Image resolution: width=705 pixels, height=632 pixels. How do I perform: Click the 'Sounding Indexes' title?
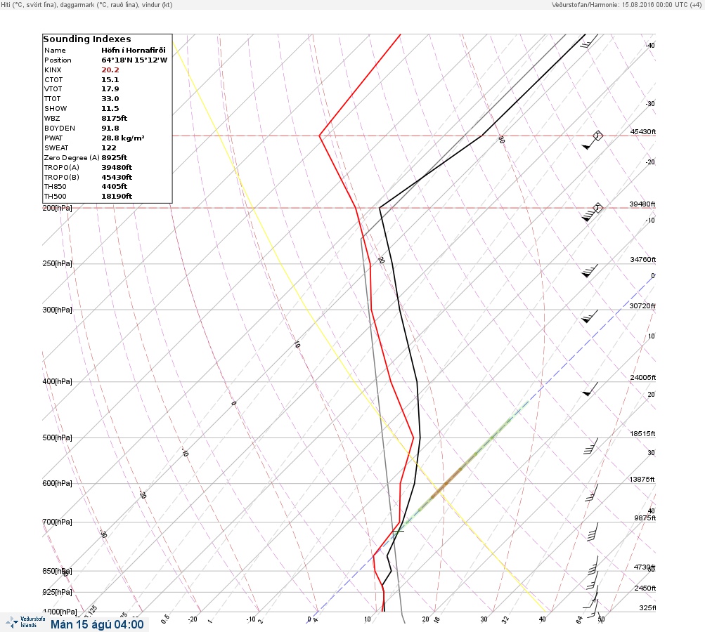point(87,39)
